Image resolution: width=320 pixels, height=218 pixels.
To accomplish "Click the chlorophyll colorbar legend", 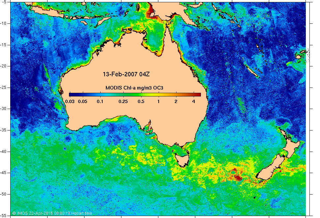I will [135, 94].
